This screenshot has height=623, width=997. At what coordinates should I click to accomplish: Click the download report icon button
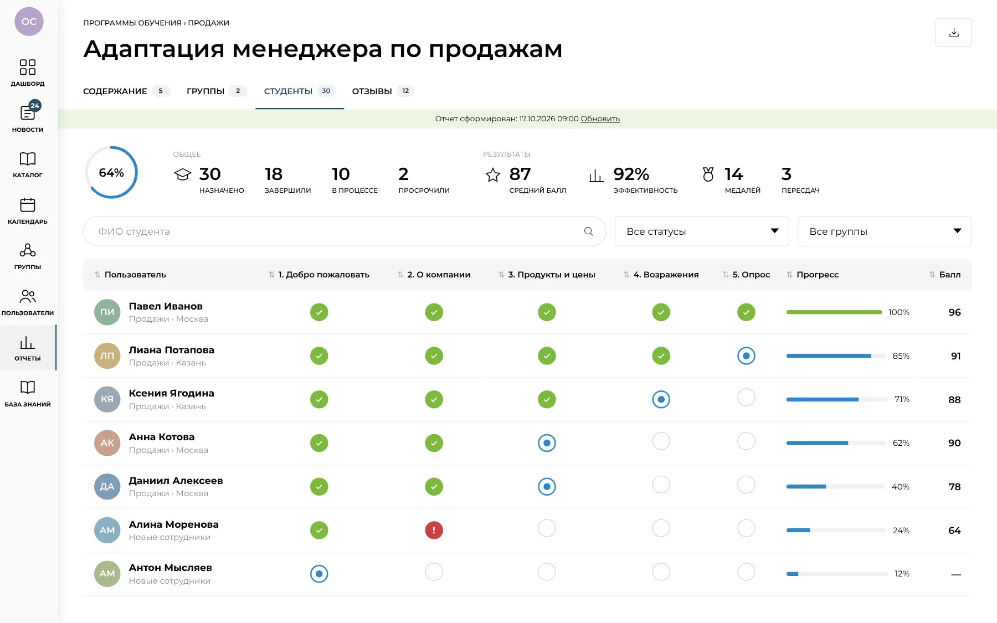(x=953, y=33)
